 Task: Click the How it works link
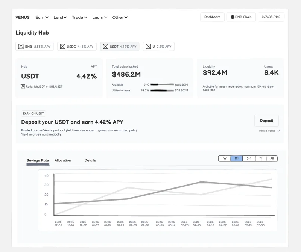(x=267, y=131)
